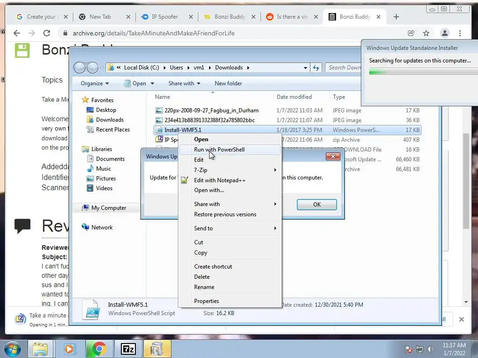Viewport: 478px width, 358px height.
Task: Reload the archive.org page
Action: click(x=46, y=33)
